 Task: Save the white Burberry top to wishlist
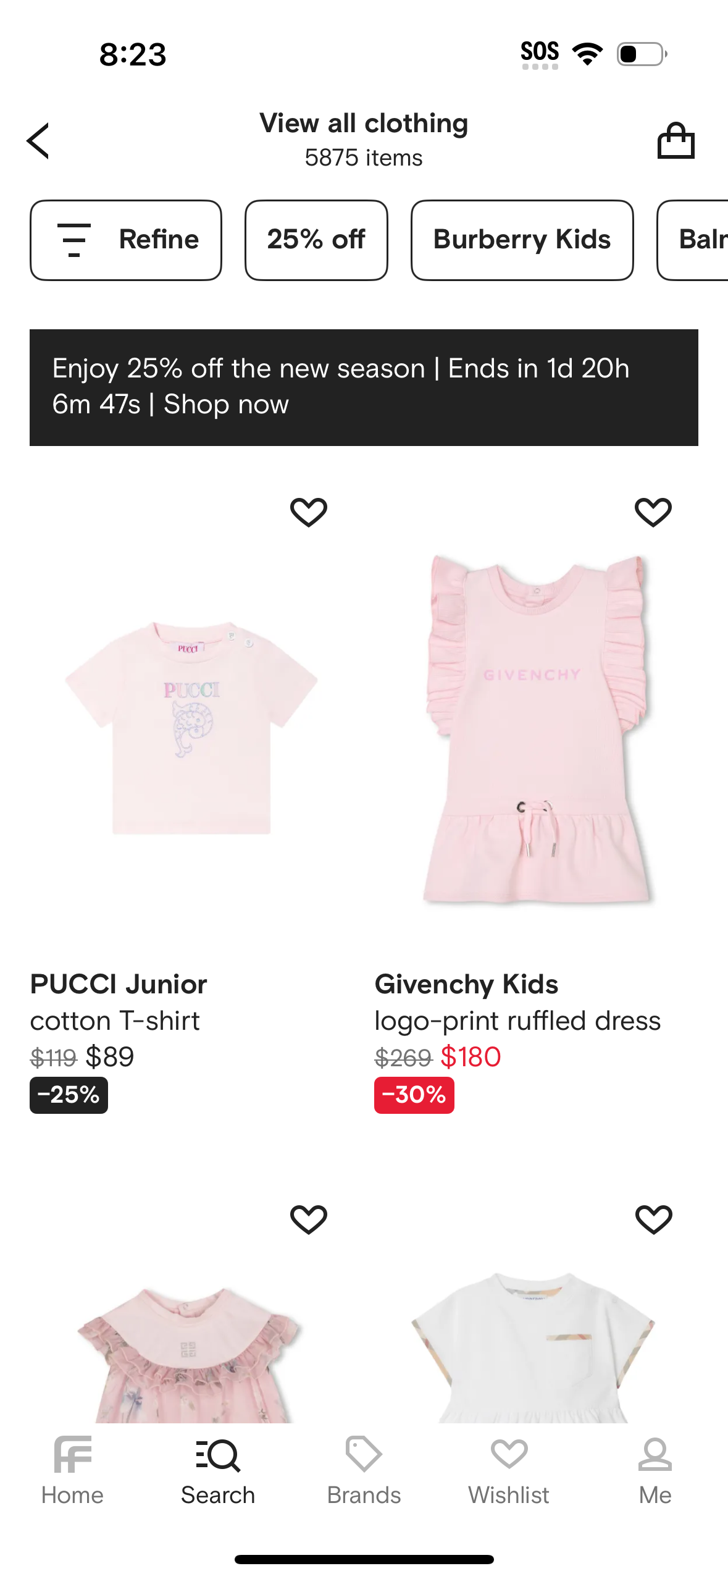653,1219
